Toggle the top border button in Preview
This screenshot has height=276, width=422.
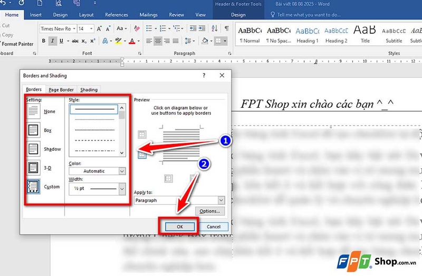[x=142, y=134]
